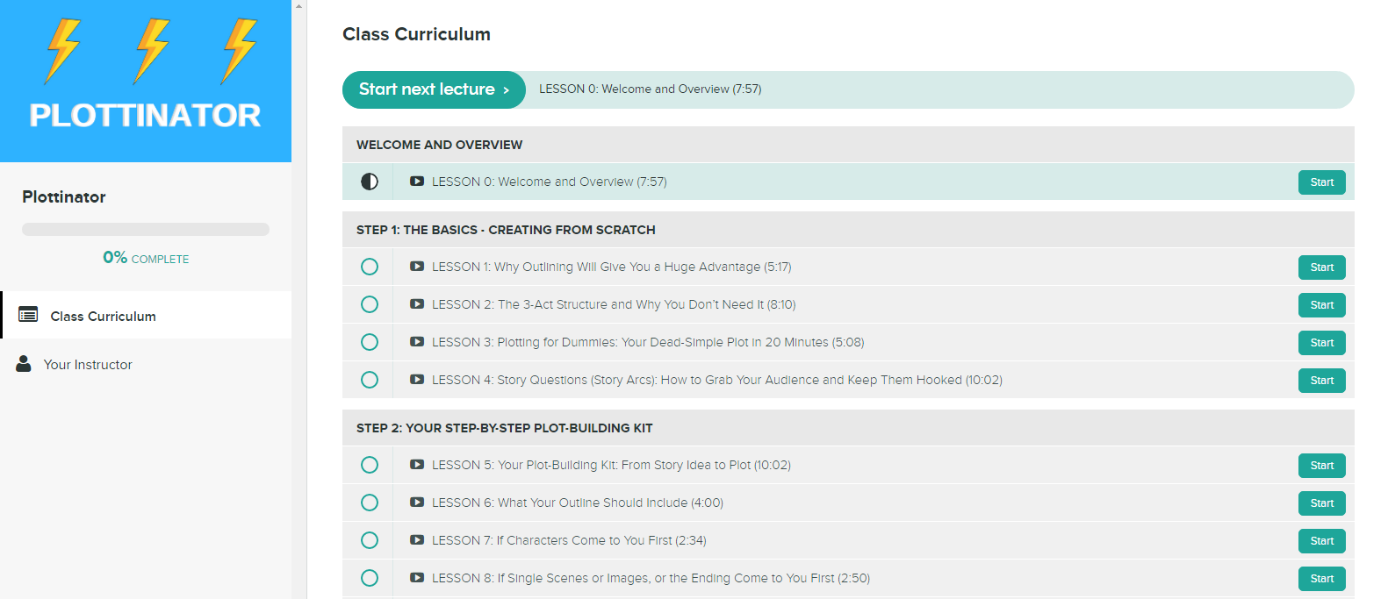Start LESSON 1 Why Outlining
The width and height of the screenshot is (1388, 599).
1321,267
